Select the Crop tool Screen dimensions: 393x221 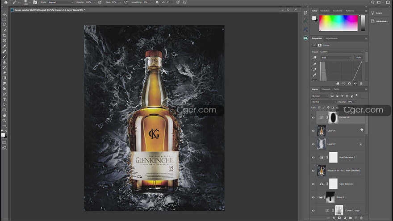4,35
